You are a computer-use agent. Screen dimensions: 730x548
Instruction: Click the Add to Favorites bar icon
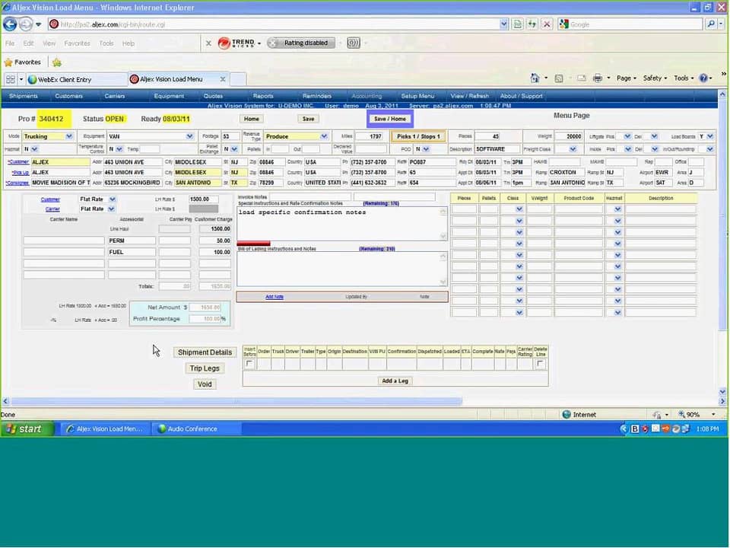pos(57,62)
